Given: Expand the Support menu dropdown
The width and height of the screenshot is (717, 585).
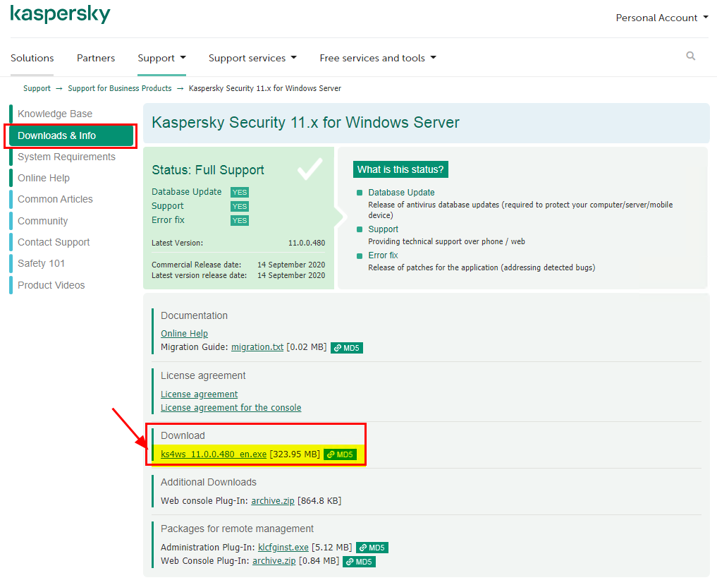Looking at the screenshot, I should [x=162, y=58].
